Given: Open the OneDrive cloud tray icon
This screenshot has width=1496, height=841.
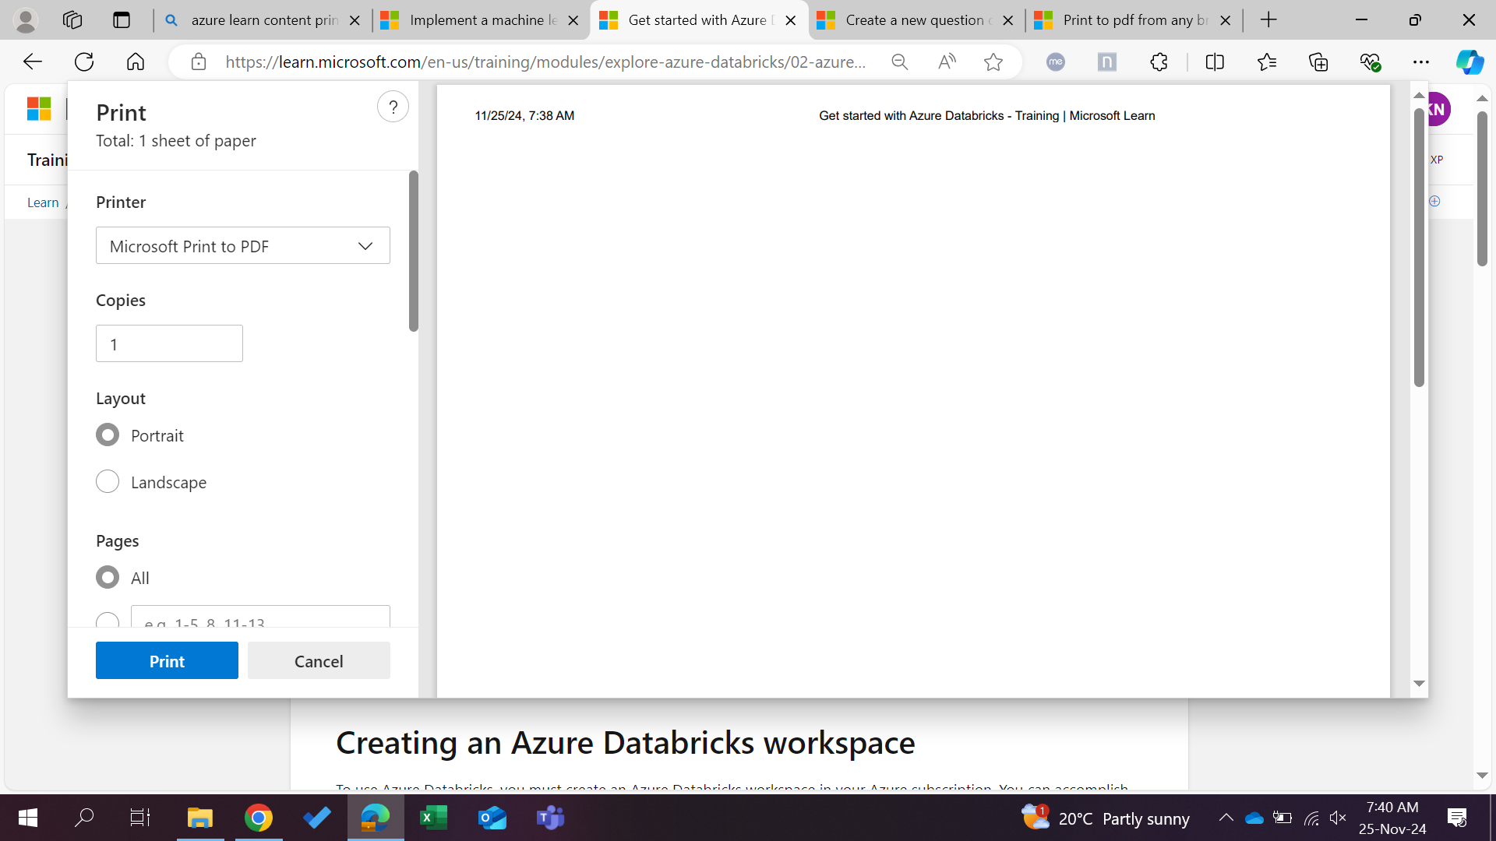Looking at the screenshot, I should pyautogui.click(x=1254, y=818).
